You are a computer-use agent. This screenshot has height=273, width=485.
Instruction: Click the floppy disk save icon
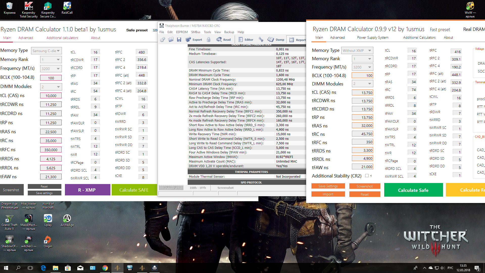pos(179,40)
